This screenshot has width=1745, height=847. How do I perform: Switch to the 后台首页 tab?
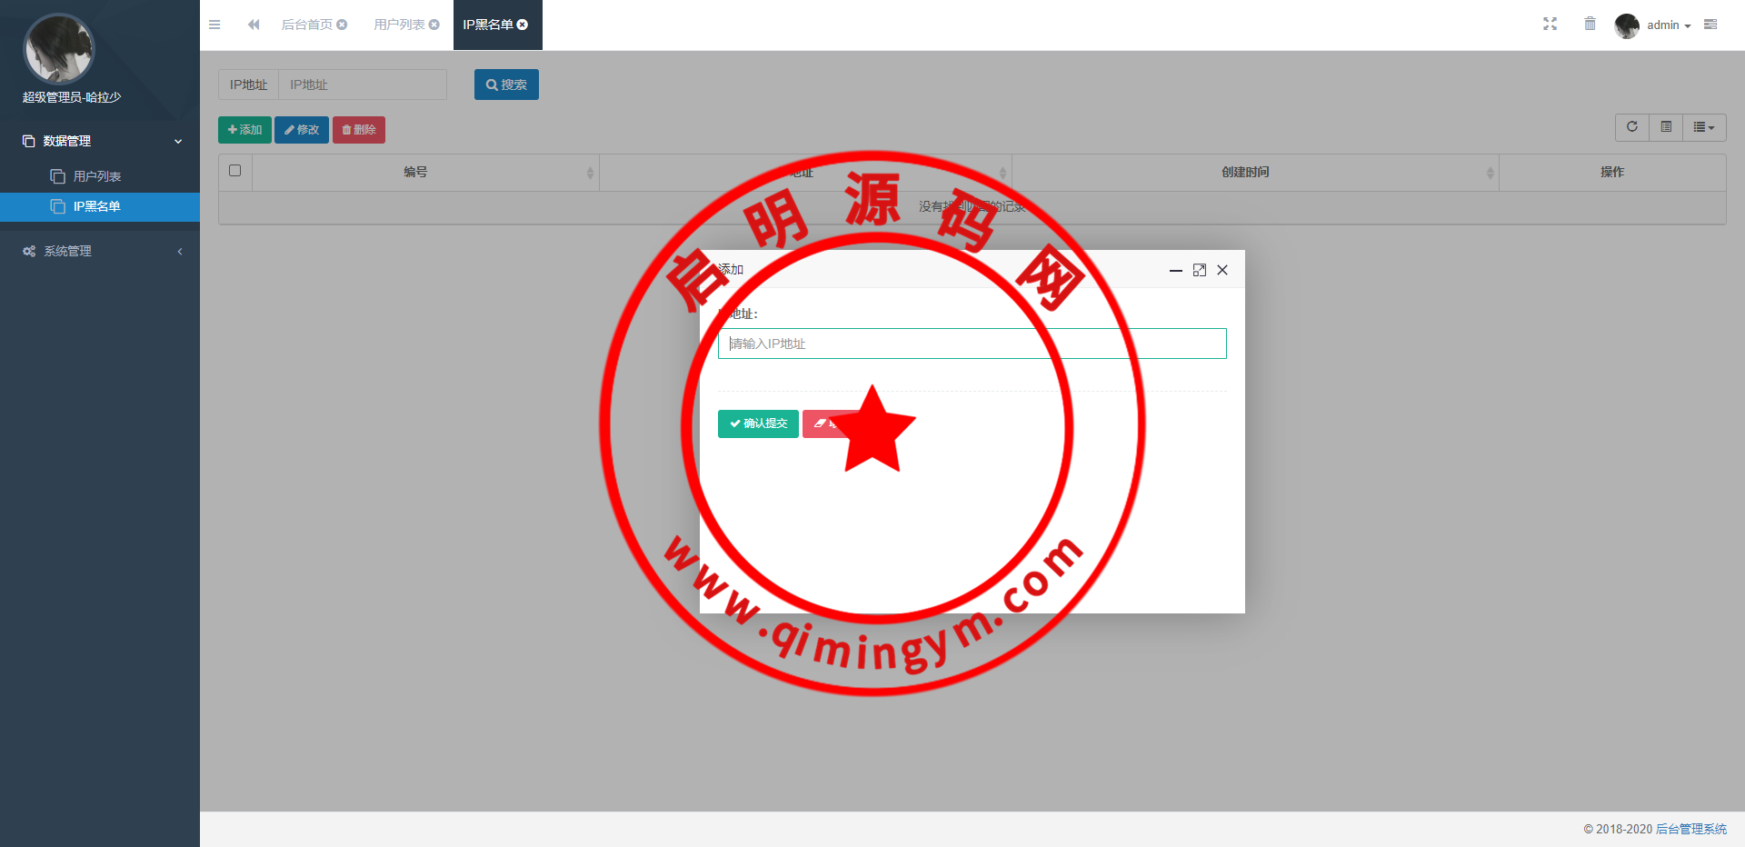[x=306, y=25]
